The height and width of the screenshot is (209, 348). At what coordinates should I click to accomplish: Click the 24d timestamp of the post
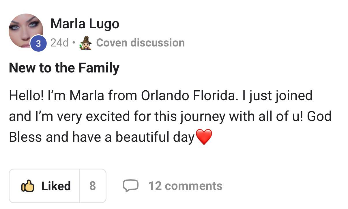(59, 42)
